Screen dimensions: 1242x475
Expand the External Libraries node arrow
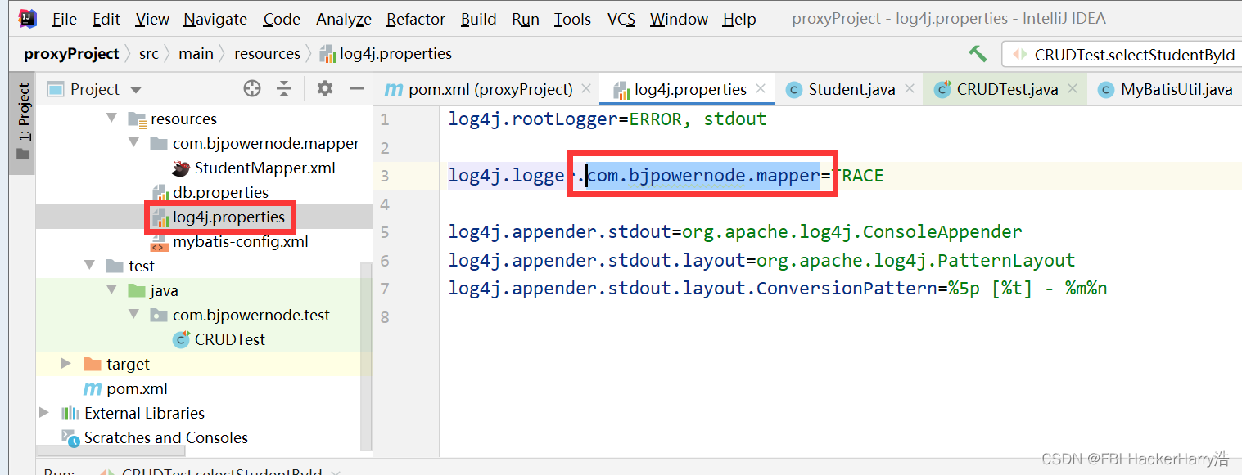point(45,413)
